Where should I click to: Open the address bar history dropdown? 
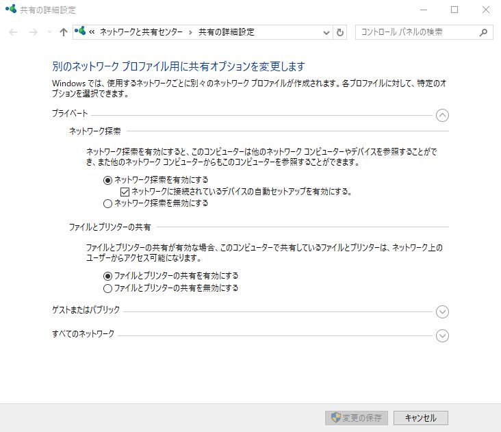coord(326,32)
